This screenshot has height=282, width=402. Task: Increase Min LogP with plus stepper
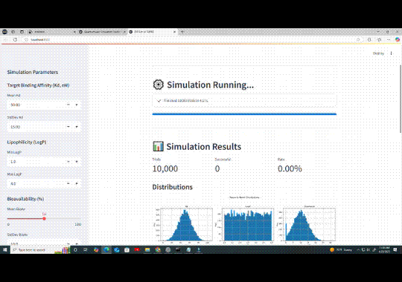click(77, 162)
